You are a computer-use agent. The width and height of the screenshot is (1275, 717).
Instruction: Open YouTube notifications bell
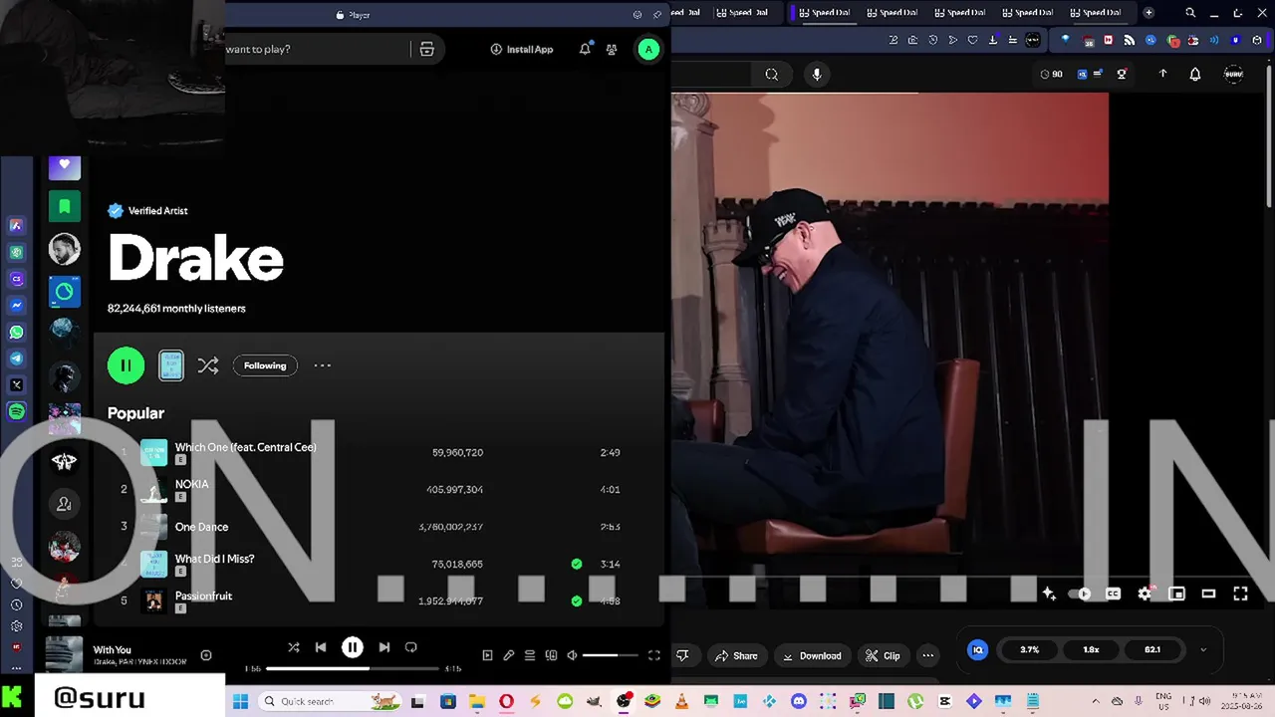point(1195,74)
